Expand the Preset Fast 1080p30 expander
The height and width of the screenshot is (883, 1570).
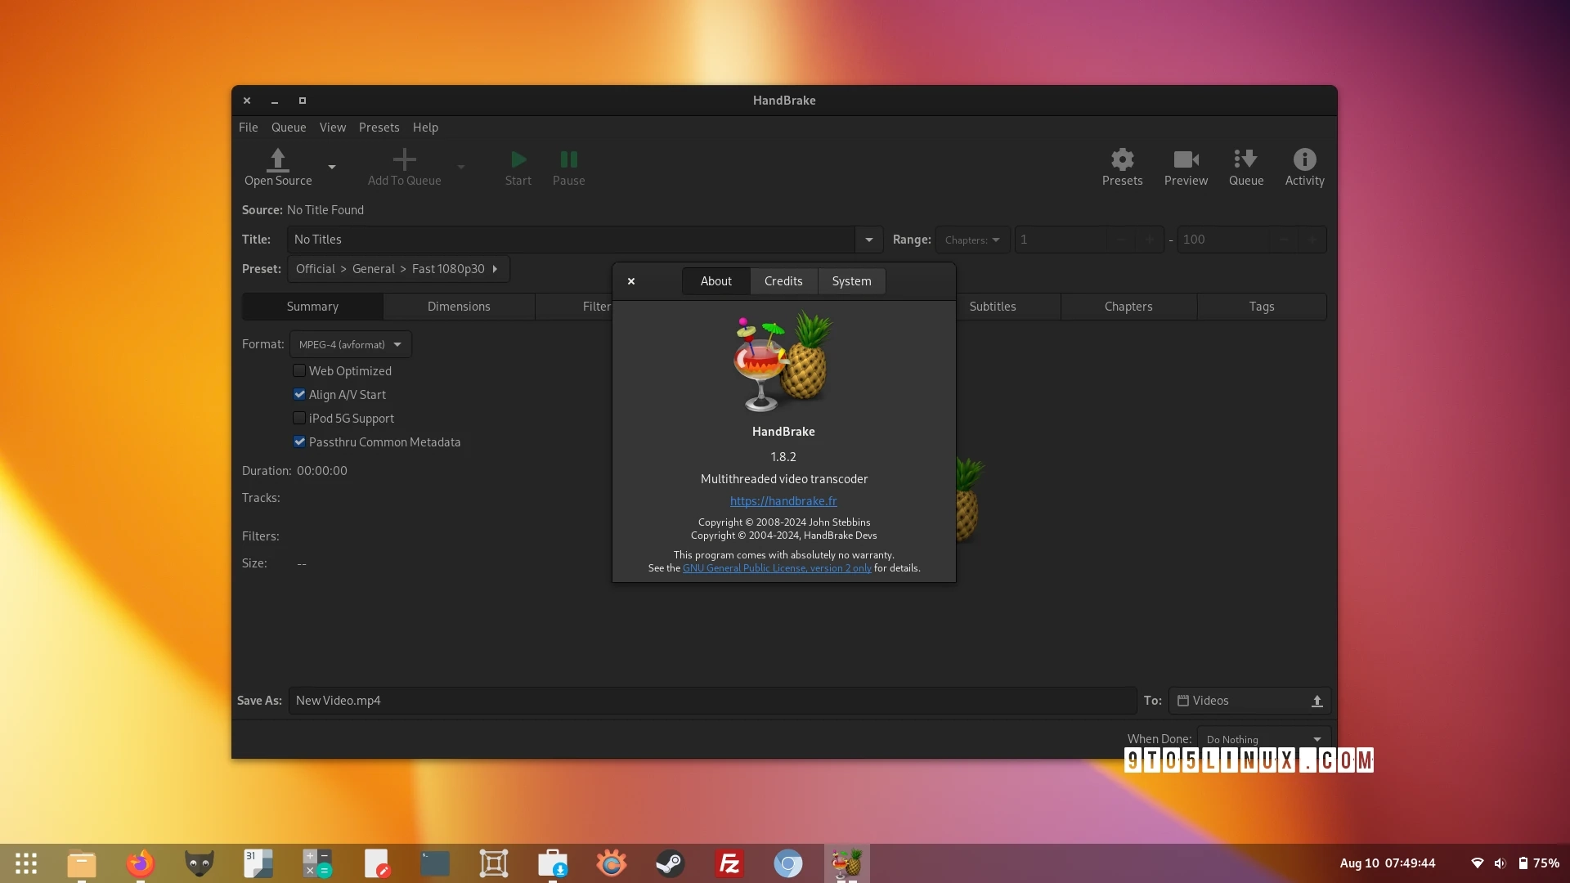click(x=496, y=268)
